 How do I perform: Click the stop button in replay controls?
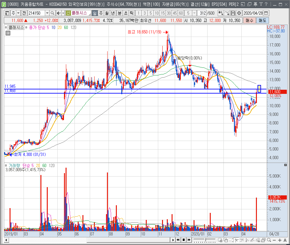(x=184, y=240)
